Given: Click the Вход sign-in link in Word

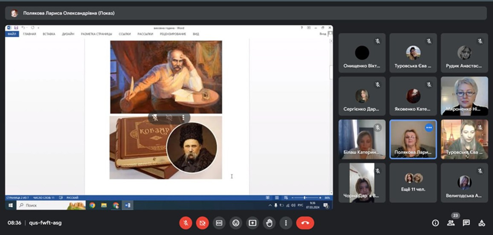Looking at the screenshot, I should [x=323, y=34].
